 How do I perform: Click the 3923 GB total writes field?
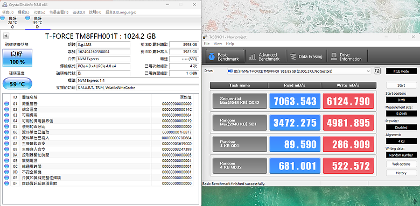184,52
